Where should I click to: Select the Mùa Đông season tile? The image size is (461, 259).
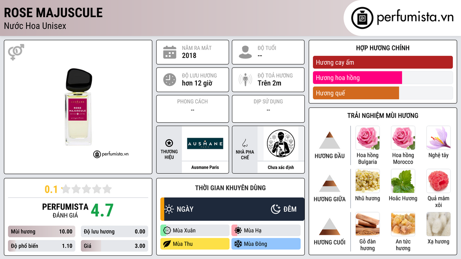click(x=266, y=244)
